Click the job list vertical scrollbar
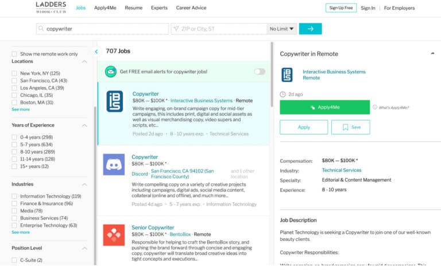The width and height of the screenshot is (441, 275). pos(272,74)
